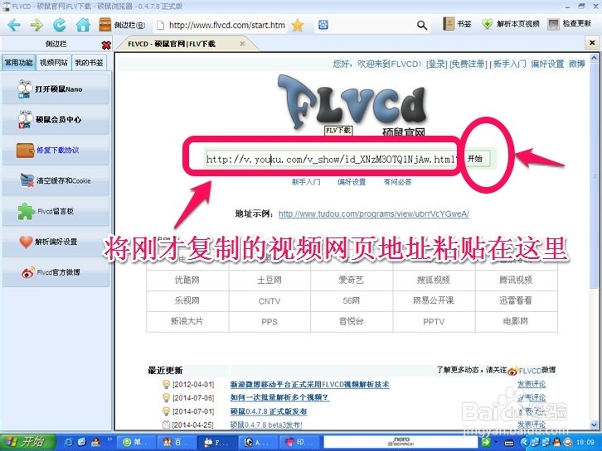Click PPTV in site table
The image size is (602, 451).
tap(434, 322)
